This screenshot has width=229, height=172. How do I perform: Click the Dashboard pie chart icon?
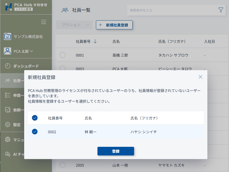point(8,66)
